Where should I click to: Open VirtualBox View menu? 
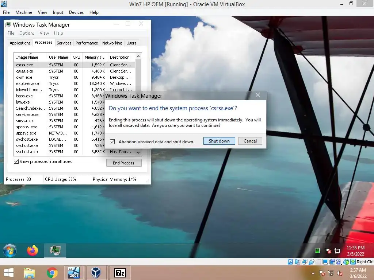[42, 12]
